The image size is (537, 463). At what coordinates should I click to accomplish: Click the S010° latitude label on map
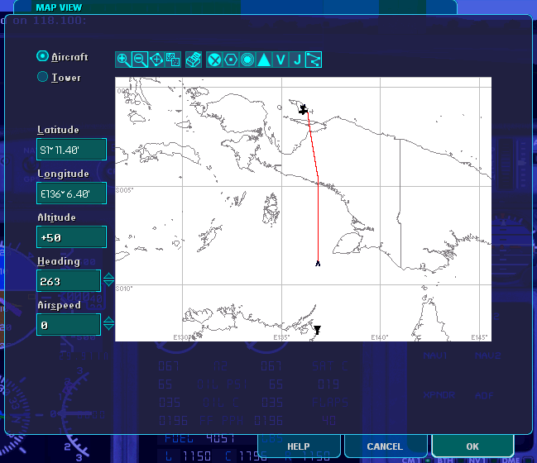[x=124, y=289]
